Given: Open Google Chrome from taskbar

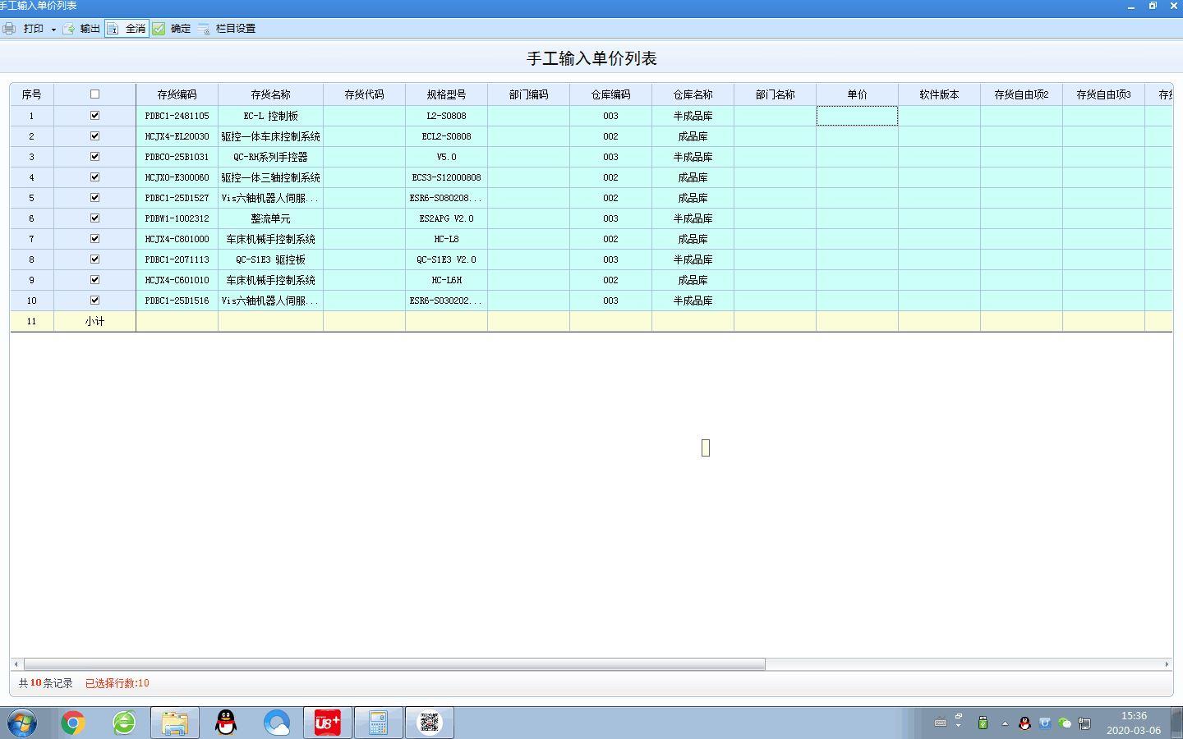Looking at the screenshot, I should [72, 723].
